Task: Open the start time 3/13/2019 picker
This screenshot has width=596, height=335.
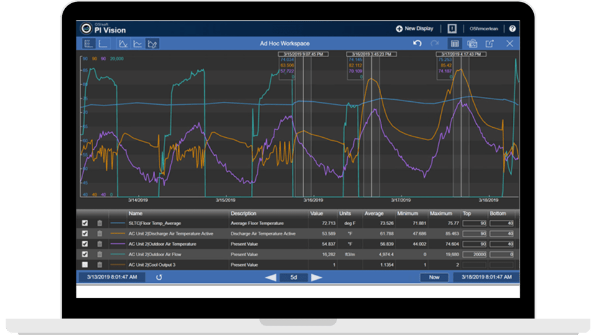Action: 112,277
